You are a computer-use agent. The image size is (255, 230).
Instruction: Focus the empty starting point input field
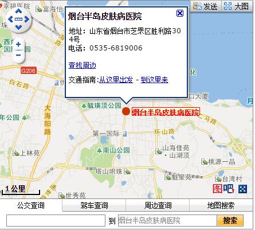[x=56, y=220]
